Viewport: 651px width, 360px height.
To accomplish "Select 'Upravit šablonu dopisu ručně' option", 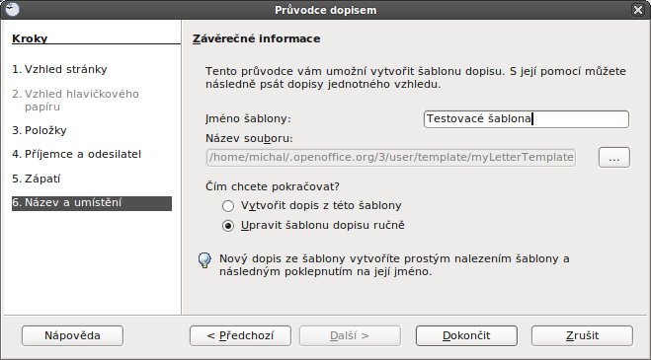I will pos(228,226).
